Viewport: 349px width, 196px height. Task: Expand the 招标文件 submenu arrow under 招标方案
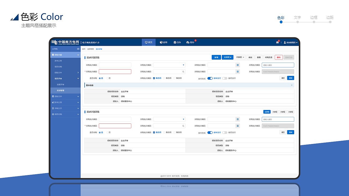(x=78, y=73)
